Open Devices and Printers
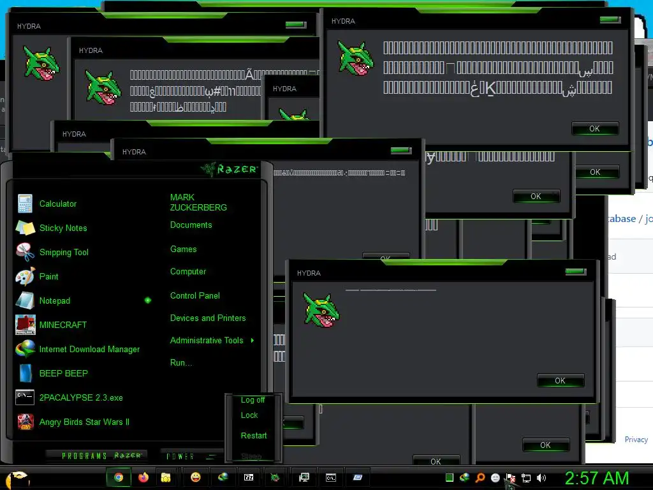 (208, 318)
